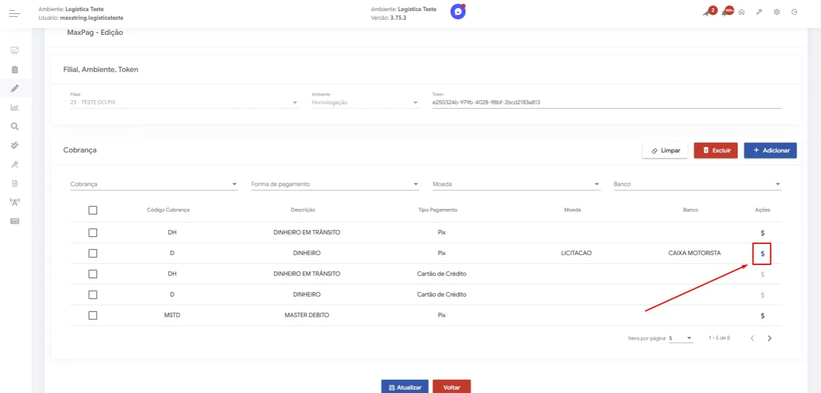The width and height of the screenshot is (821, 393).
Task: Click the Banco column header in table
Action: (691, 210)
